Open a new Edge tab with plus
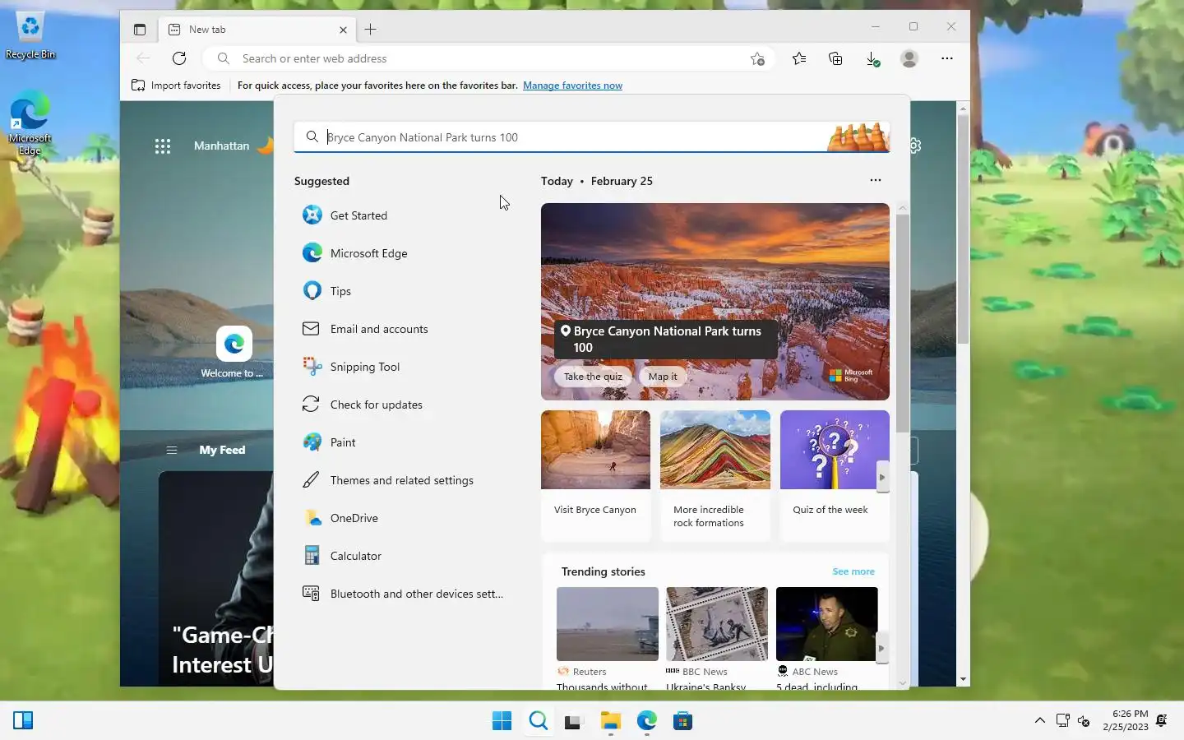Image resolution: width=1184 pixels, height=740 pixels. (x=371, y=30)
